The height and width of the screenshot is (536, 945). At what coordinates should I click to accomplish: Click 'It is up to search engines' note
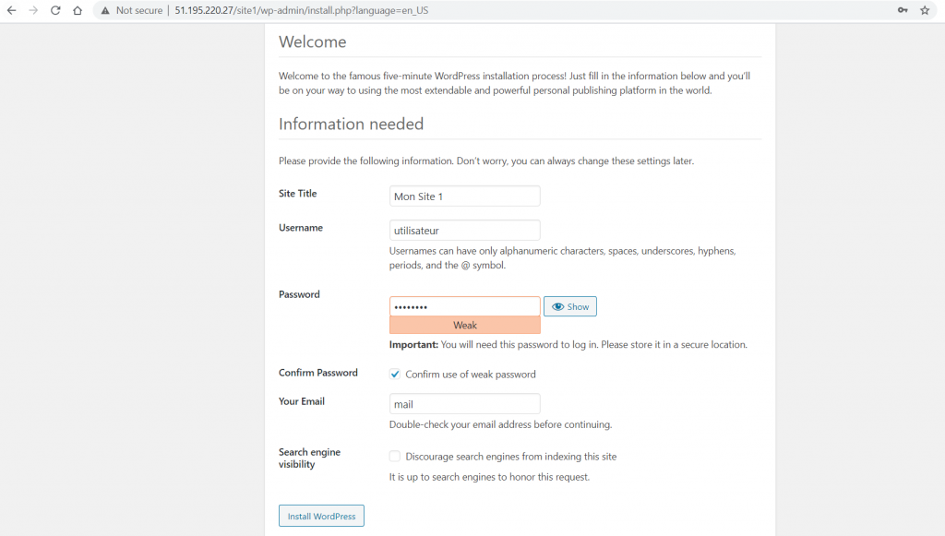(489, 477)
